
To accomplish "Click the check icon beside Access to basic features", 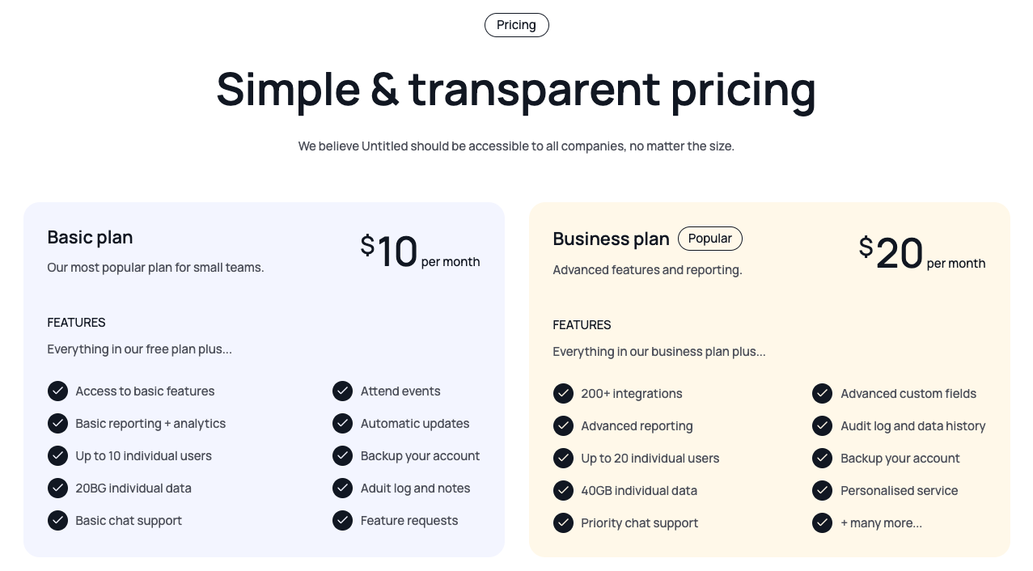I will coord(57,391).
